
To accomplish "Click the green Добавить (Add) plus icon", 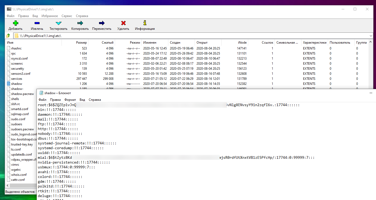I will point(15,23).
